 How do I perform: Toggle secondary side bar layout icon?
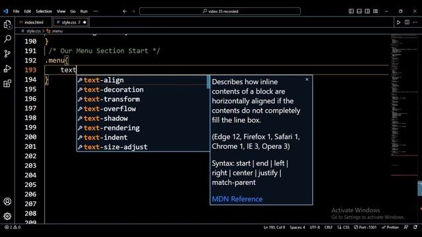tap(367, 11)
